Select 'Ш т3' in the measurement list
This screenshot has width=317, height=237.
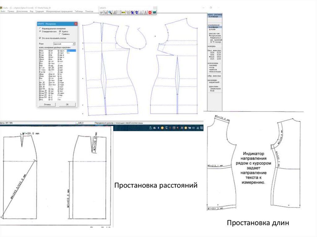click(50, 99)
